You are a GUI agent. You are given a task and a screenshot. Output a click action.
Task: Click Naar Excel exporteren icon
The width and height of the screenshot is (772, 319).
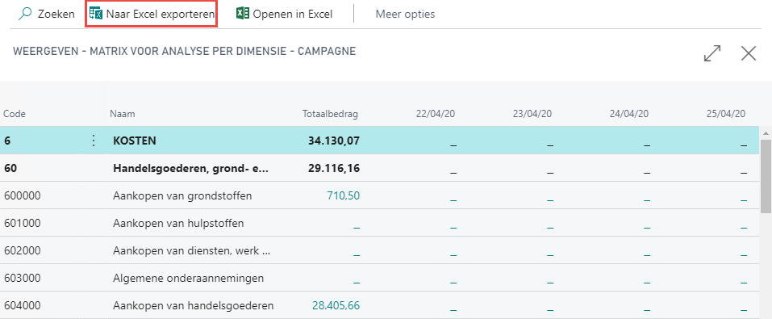pos(95,14)
